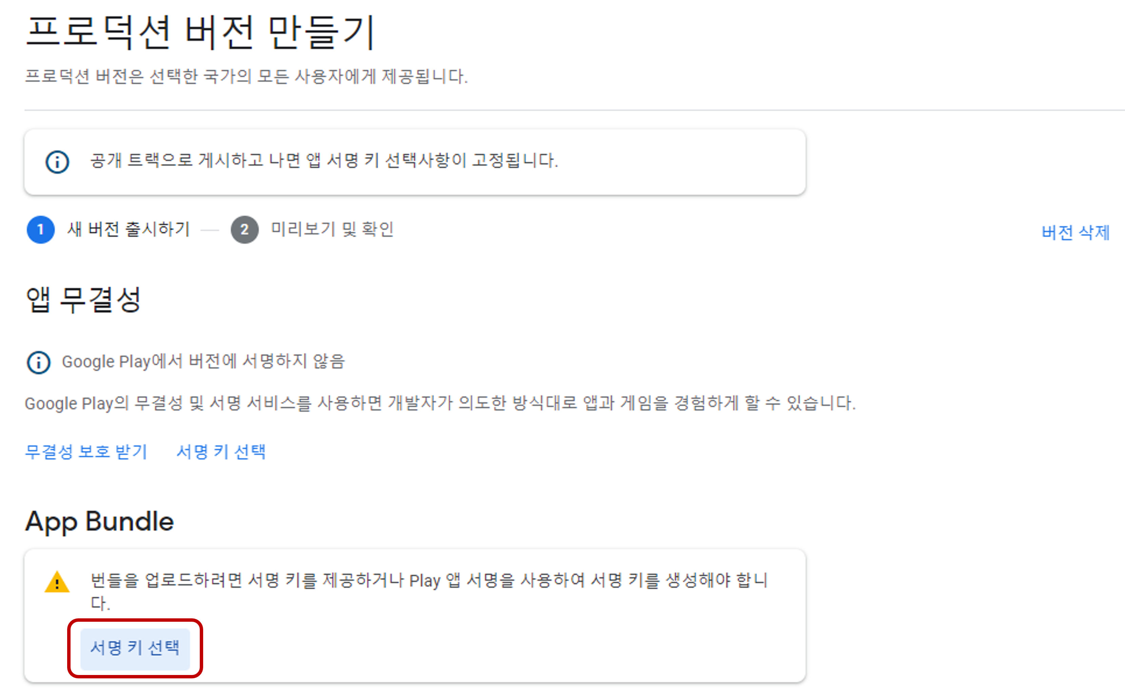Go to the '미리보기 및 확인' step label
This screenshot has height=695, width=1125.
coord(332,229)
